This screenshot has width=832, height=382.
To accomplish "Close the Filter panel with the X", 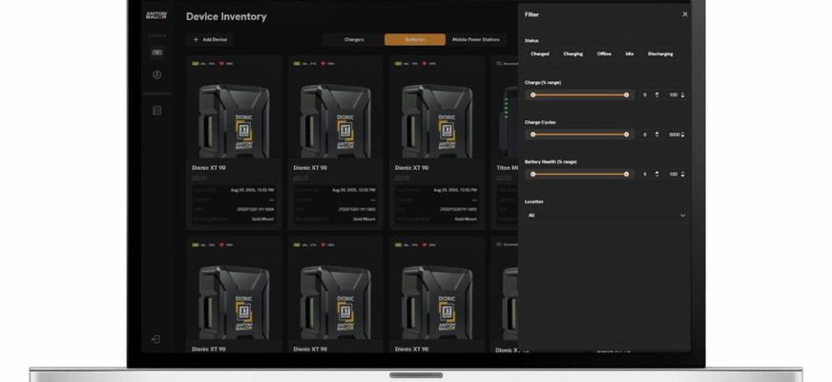I will coord(684,14).
